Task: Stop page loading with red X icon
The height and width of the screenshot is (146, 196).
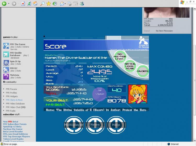Action: coord(23,3)
